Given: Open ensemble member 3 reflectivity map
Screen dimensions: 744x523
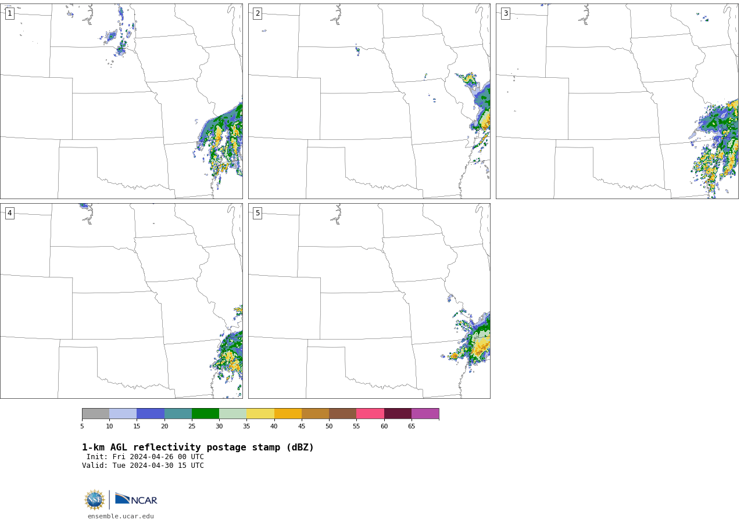Looking at the screenshot, I should [617, 102].
